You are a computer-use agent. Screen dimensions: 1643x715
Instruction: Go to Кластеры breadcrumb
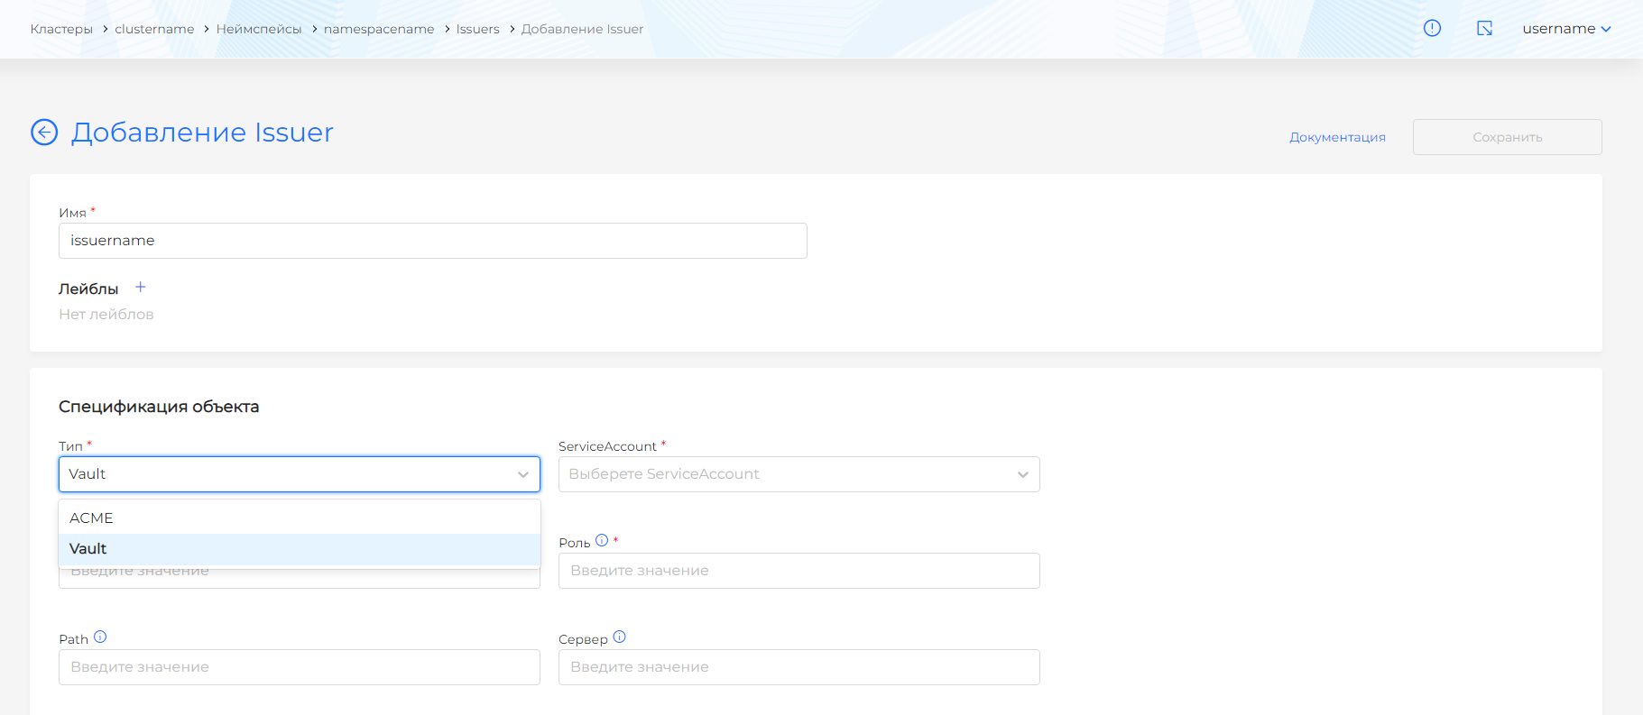coord(61,29)
